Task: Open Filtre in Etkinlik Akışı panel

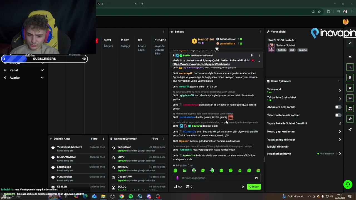Action: [x=94, y=139]
